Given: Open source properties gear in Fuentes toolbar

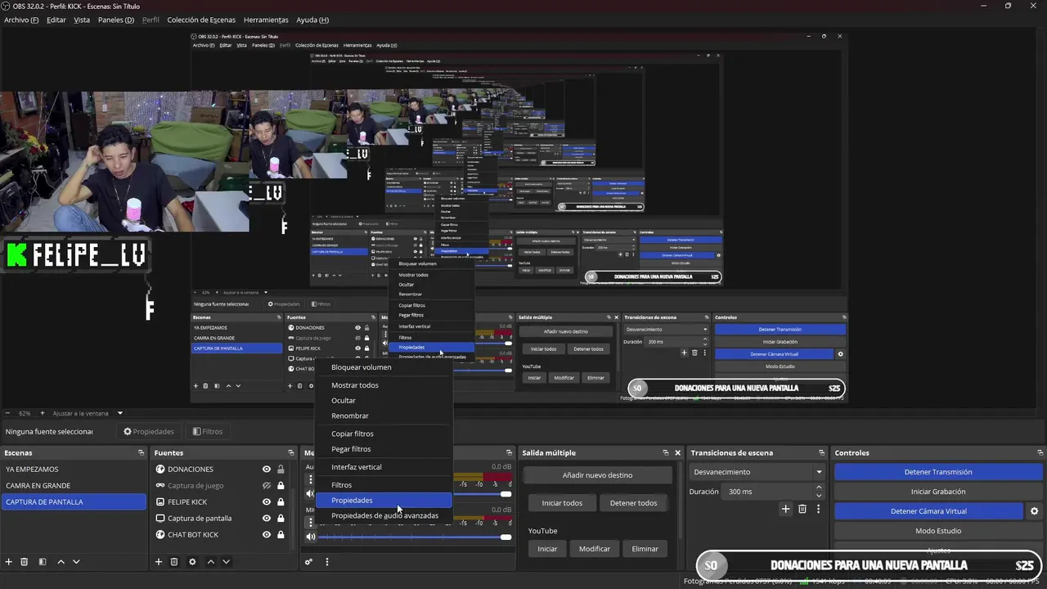Looking at the screenshot, I should [192, 562].
